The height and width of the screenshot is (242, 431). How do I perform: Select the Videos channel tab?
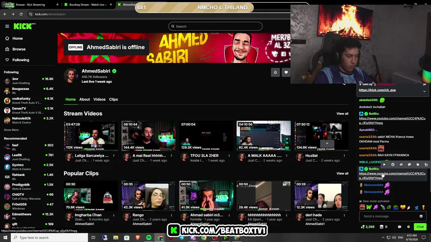pos(99,99)
